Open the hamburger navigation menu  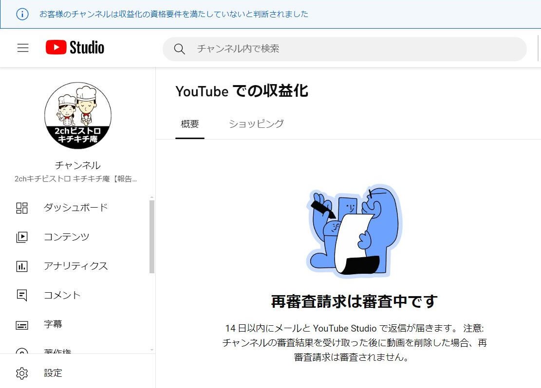tap(23, 48)
